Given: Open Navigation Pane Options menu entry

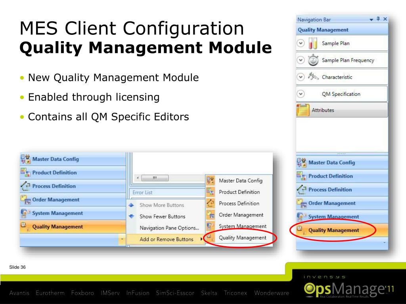Looking at the screenshot, I should 166,228.
